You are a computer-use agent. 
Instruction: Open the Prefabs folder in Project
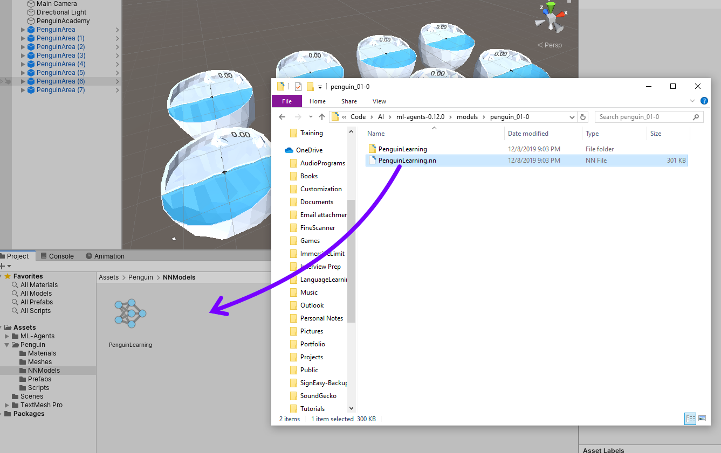click(39, 379)
